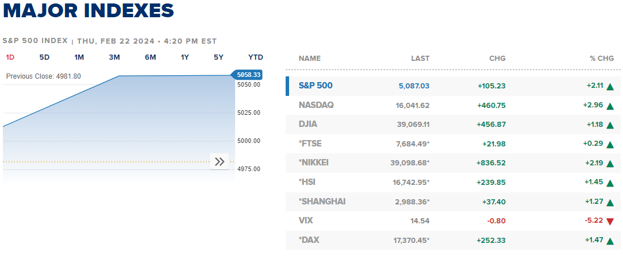Image resolution: width=623 pixels, height=267 pixels.
Task: Click the green up arrow for DAX
Action: pyautogui.click(x=610, y=241)
